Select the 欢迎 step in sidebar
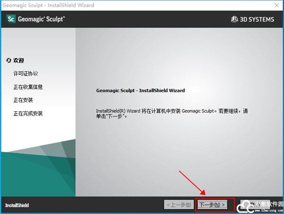This screenshot has height=214, width=284. coord(18,60)
